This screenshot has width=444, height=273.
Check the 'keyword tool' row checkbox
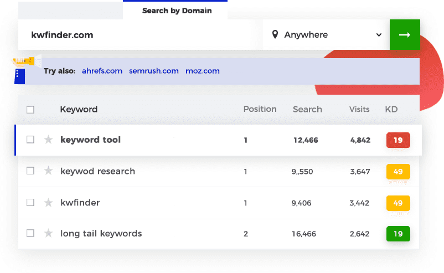point(30,140)
